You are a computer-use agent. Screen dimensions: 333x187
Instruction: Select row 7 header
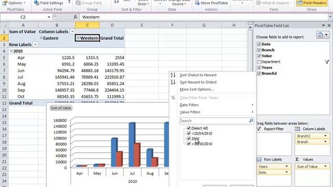click(x=4, y=71)
